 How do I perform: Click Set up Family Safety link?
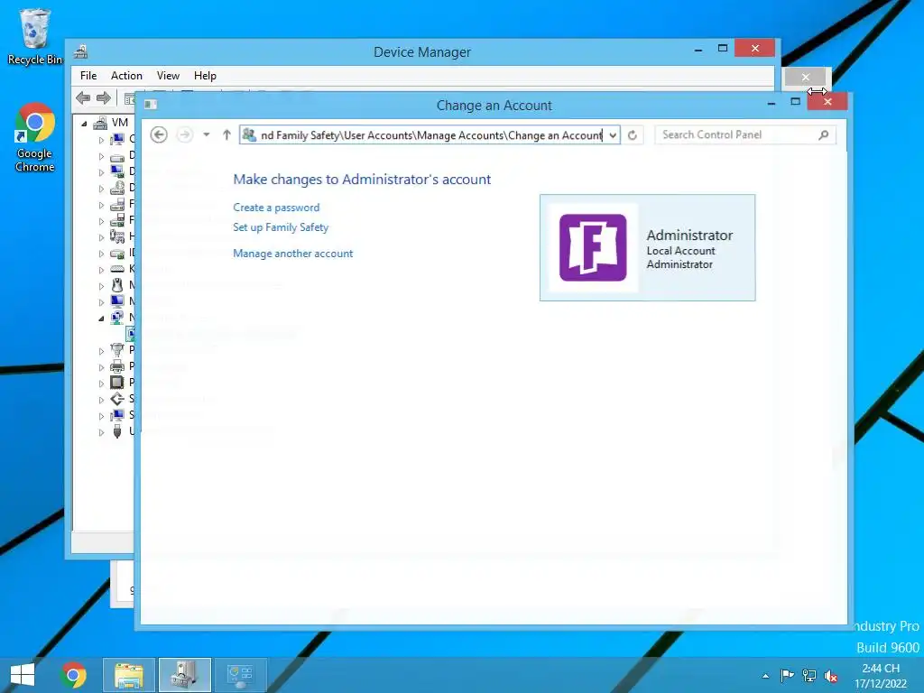pos(281,227)
